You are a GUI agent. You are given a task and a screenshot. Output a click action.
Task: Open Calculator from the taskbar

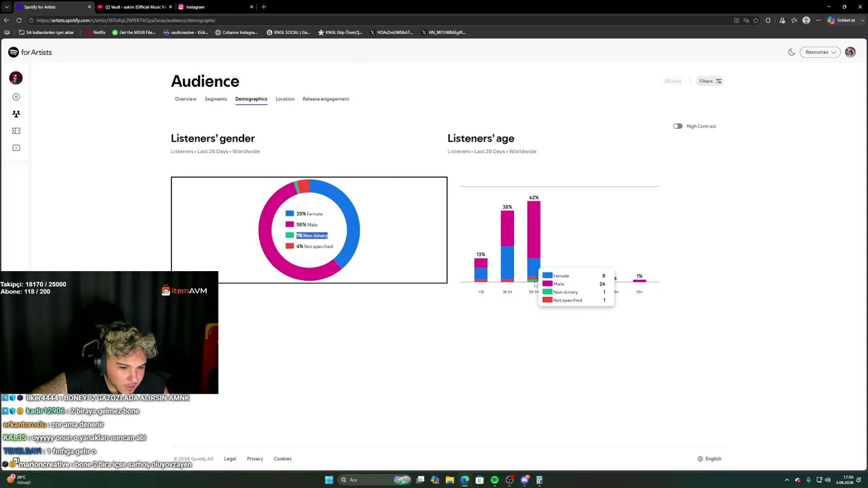point(539,480)
